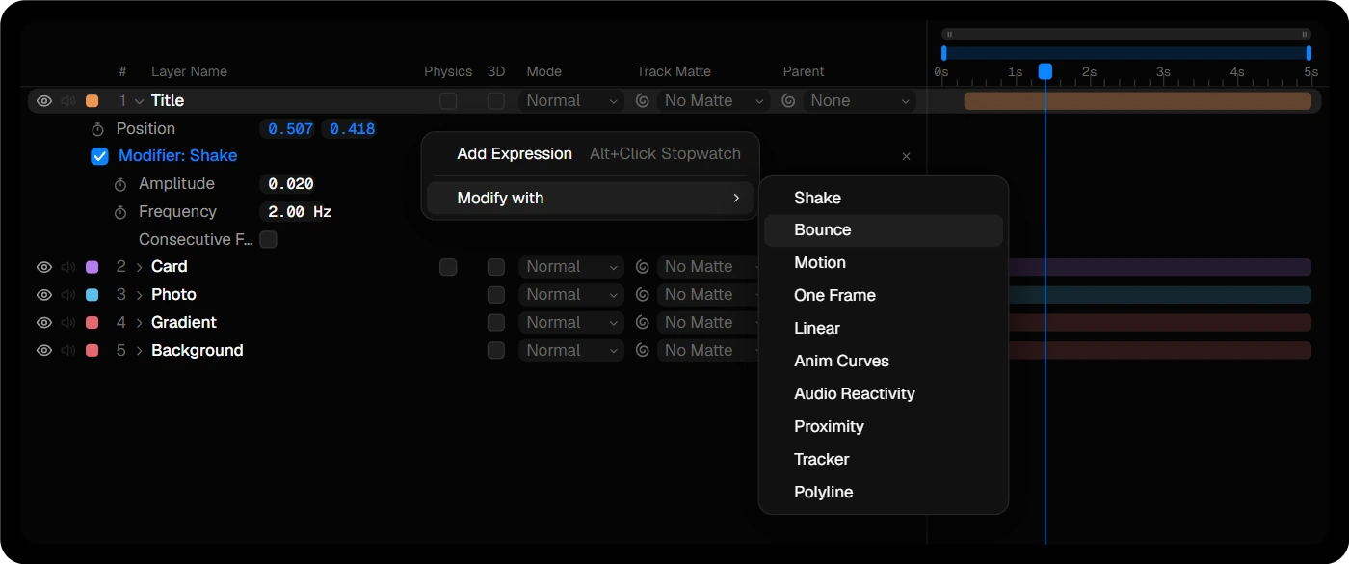This screenshot has height=564, width=1349.
Task: Select Bounce modifier in submenu
Action: pos(884,230)
